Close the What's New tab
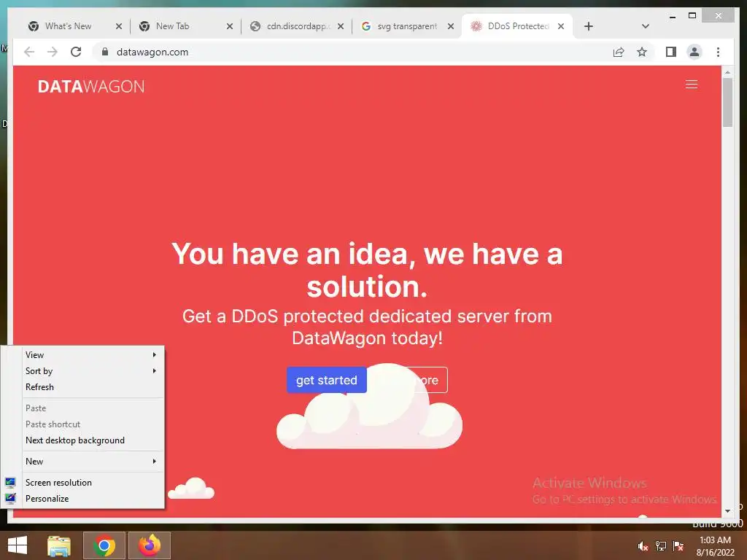The width and height of the screenshot is (747, 560). [x=119, y=26]
